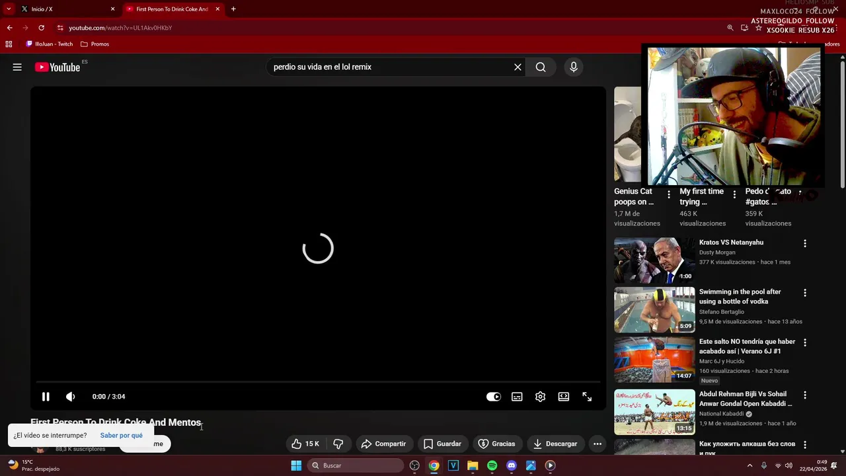846x476 pixels.
Task: Share the video via Compartir
Action: (x=384, y=444)
